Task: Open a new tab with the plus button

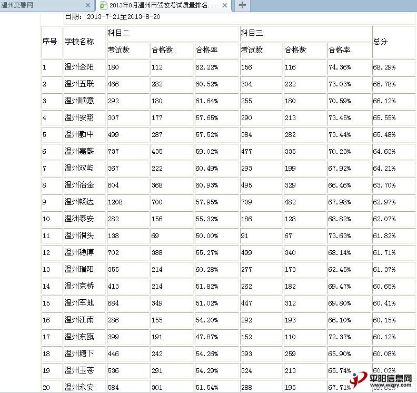Action: coord(242,5)
